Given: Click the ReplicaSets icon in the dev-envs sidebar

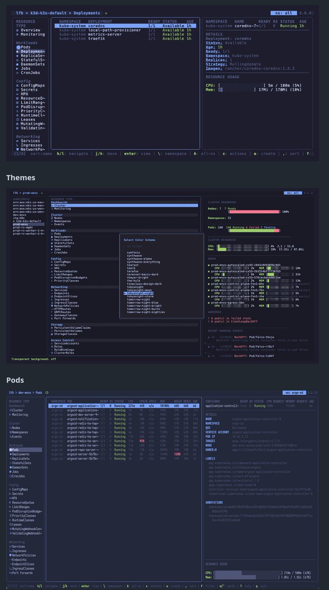Looking at the screenshot, I should pyautogui.click(x=10, y=459).
